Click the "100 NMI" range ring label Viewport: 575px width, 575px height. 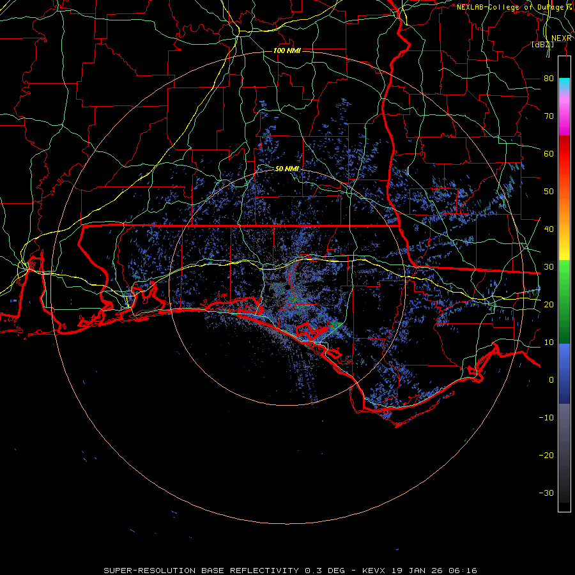point(287,50)
